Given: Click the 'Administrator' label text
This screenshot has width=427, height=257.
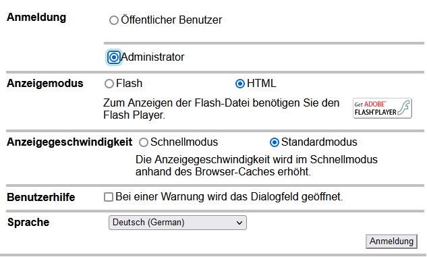Looking at the screenshot, I should click(152, 57).
